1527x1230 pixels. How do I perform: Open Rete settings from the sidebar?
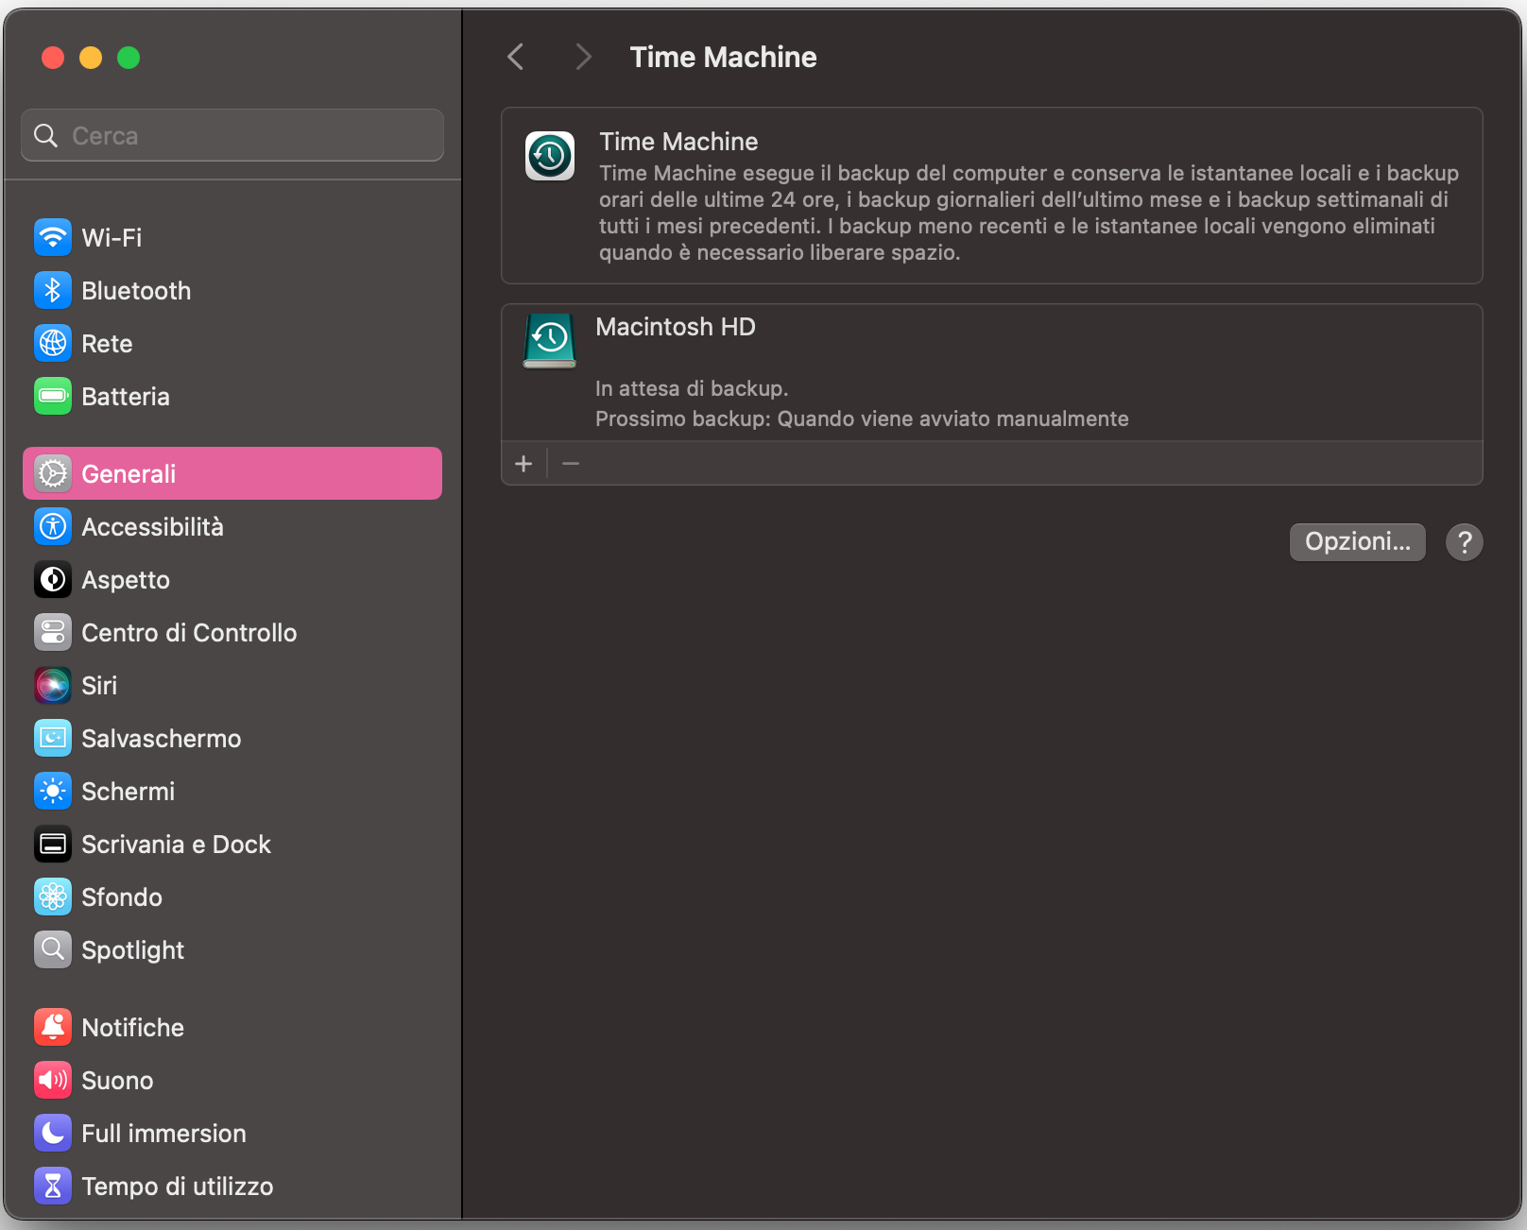pyautogui.click(x=53, y=343)
